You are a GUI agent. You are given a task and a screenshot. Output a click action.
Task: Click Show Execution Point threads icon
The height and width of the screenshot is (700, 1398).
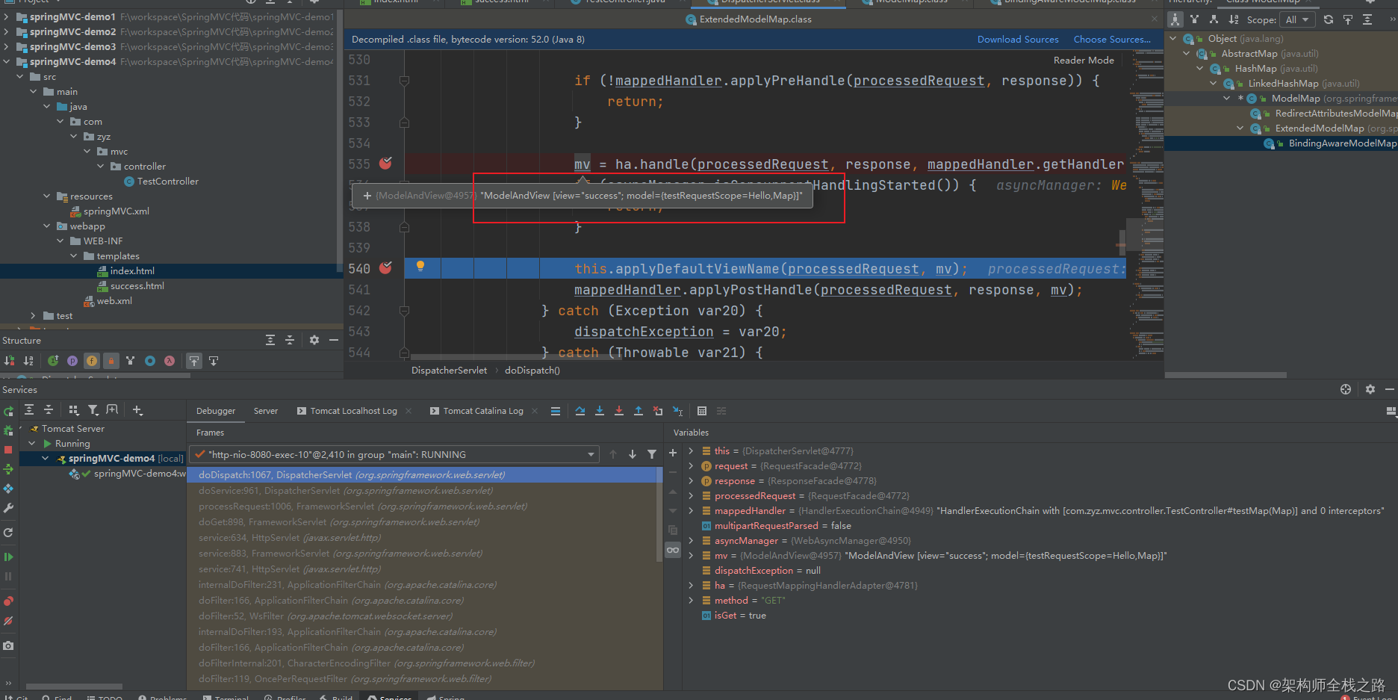[x=556, y=411]
